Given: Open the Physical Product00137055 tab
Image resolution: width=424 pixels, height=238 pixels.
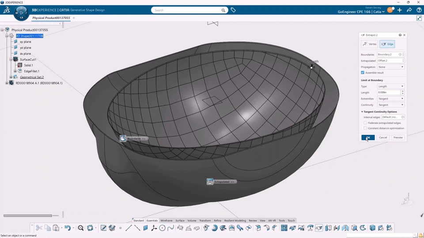Looking at the screenshot, I should (x=51, y=18).
